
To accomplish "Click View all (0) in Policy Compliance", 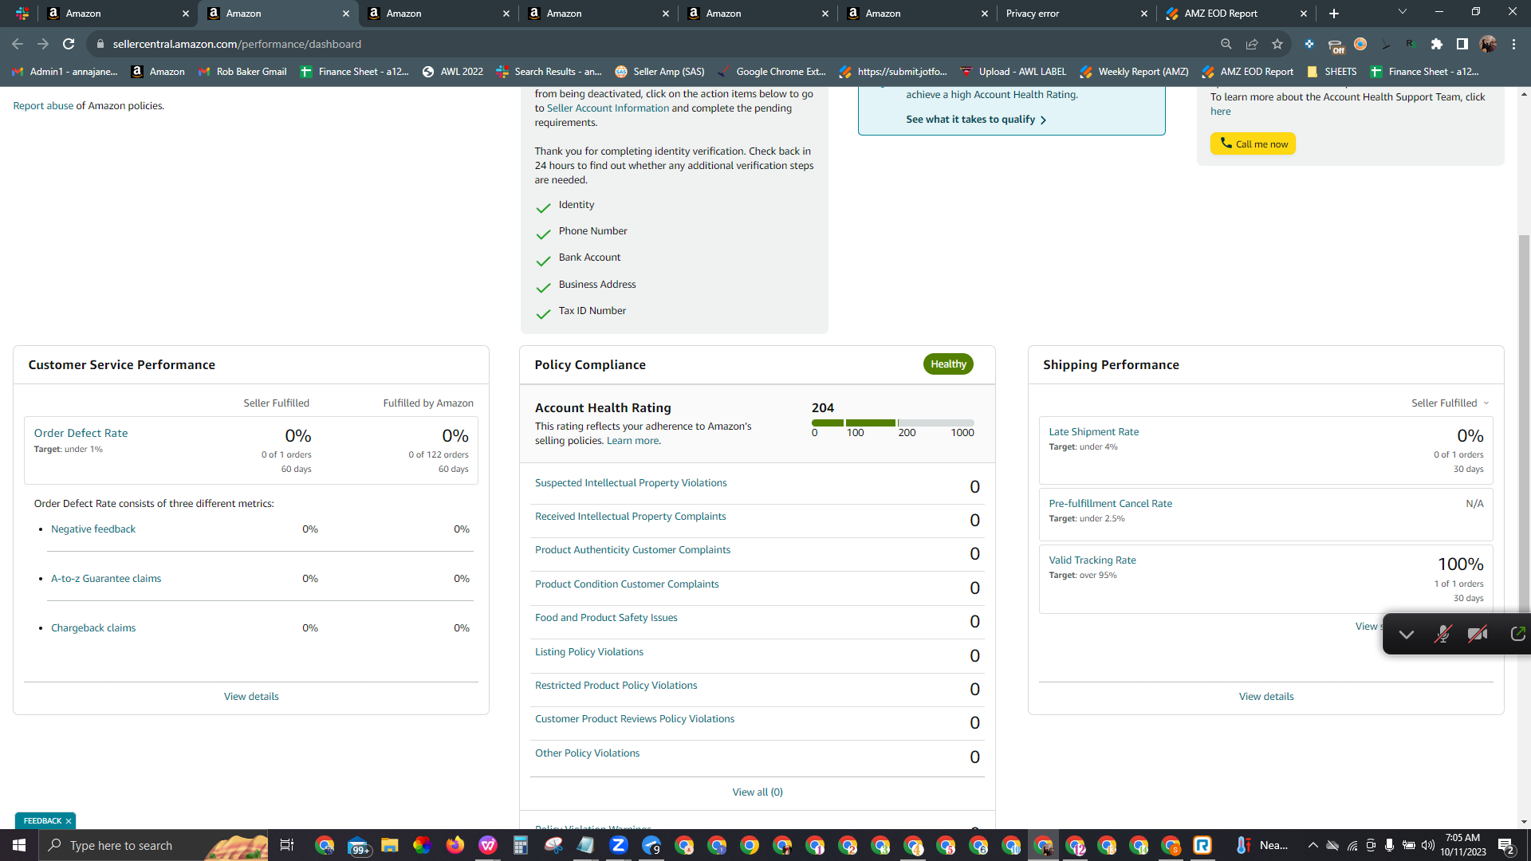I will pyautogui.click(x=758, y=792).
